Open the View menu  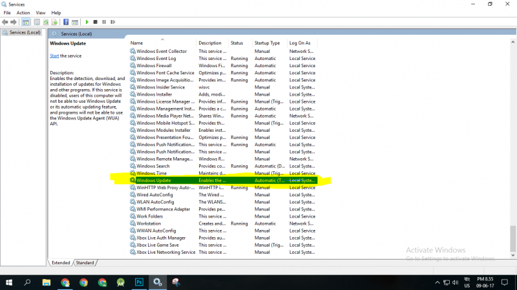(41, 12)
